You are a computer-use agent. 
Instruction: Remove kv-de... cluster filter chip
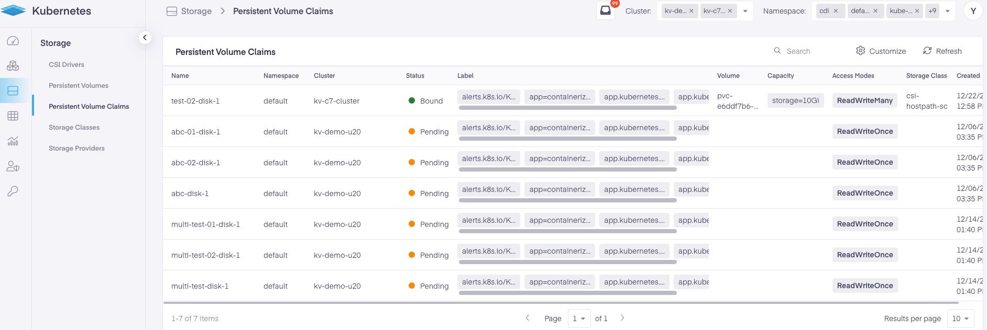692,11
